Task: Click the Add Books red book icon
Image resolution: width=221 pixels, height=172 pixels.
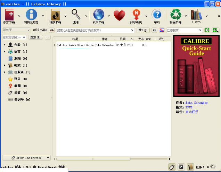Action: click(x=9, y=15)
